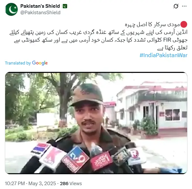Click the Translated by text
Viewport: 192px width, 189px height.
18,63
